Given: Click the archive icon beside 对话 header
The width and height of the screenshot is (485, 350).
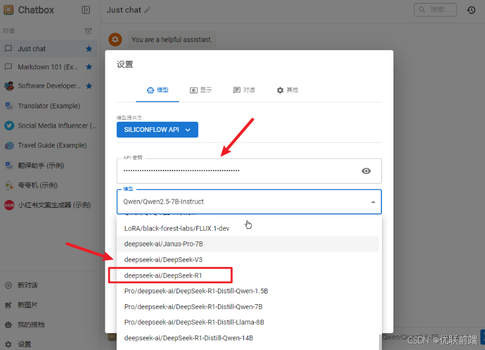Looking at the screenshot, I should pyautogui.click(x=88, y=31).
